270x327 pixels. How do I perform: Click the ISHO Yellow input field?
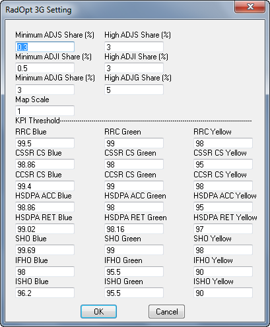(x=223, y=293)
